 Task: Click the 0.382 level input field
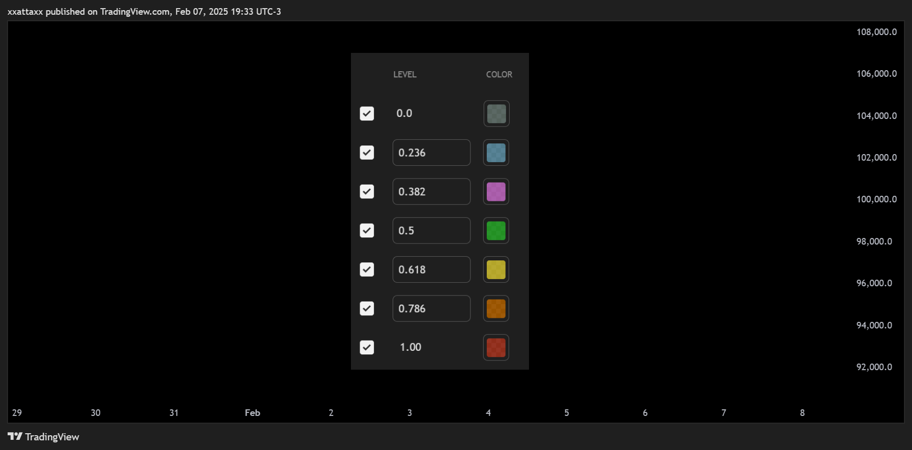click(x=431, y=192)
